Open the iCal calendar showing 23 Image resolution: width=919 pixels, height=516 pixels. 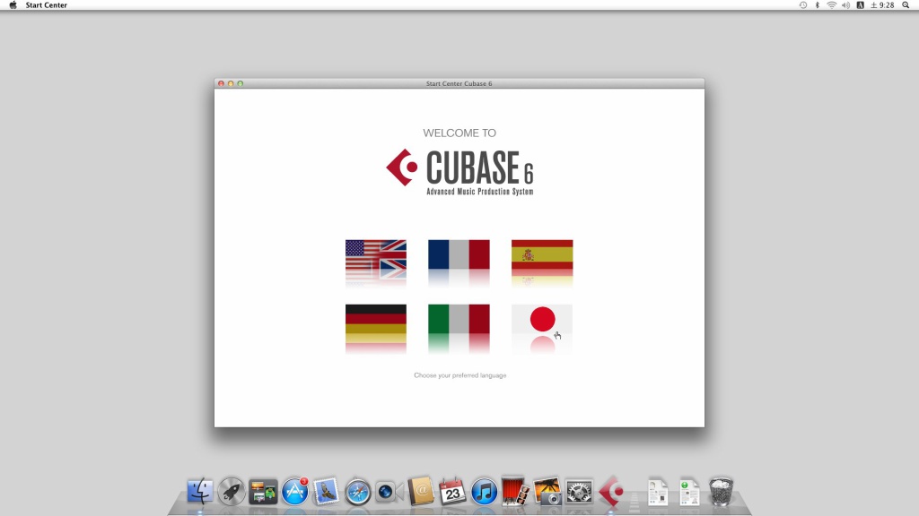point(452,492)
